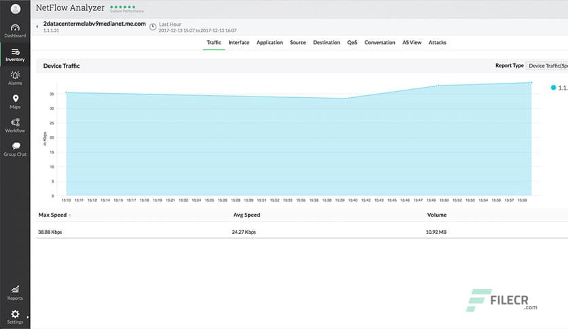Sort by the Max Speed column arrow
Screen dimensions: 568x329
tap(69, 215)
